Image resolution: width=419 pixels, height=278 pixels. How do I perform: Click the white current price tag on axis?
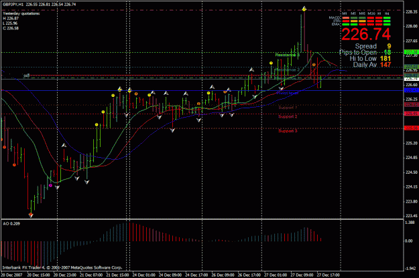click(411, 79)
